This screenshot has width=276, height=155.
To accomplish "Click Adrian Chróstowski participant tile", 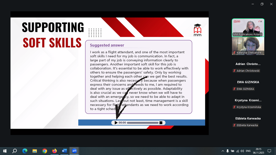I will click(x=248, y=67).
